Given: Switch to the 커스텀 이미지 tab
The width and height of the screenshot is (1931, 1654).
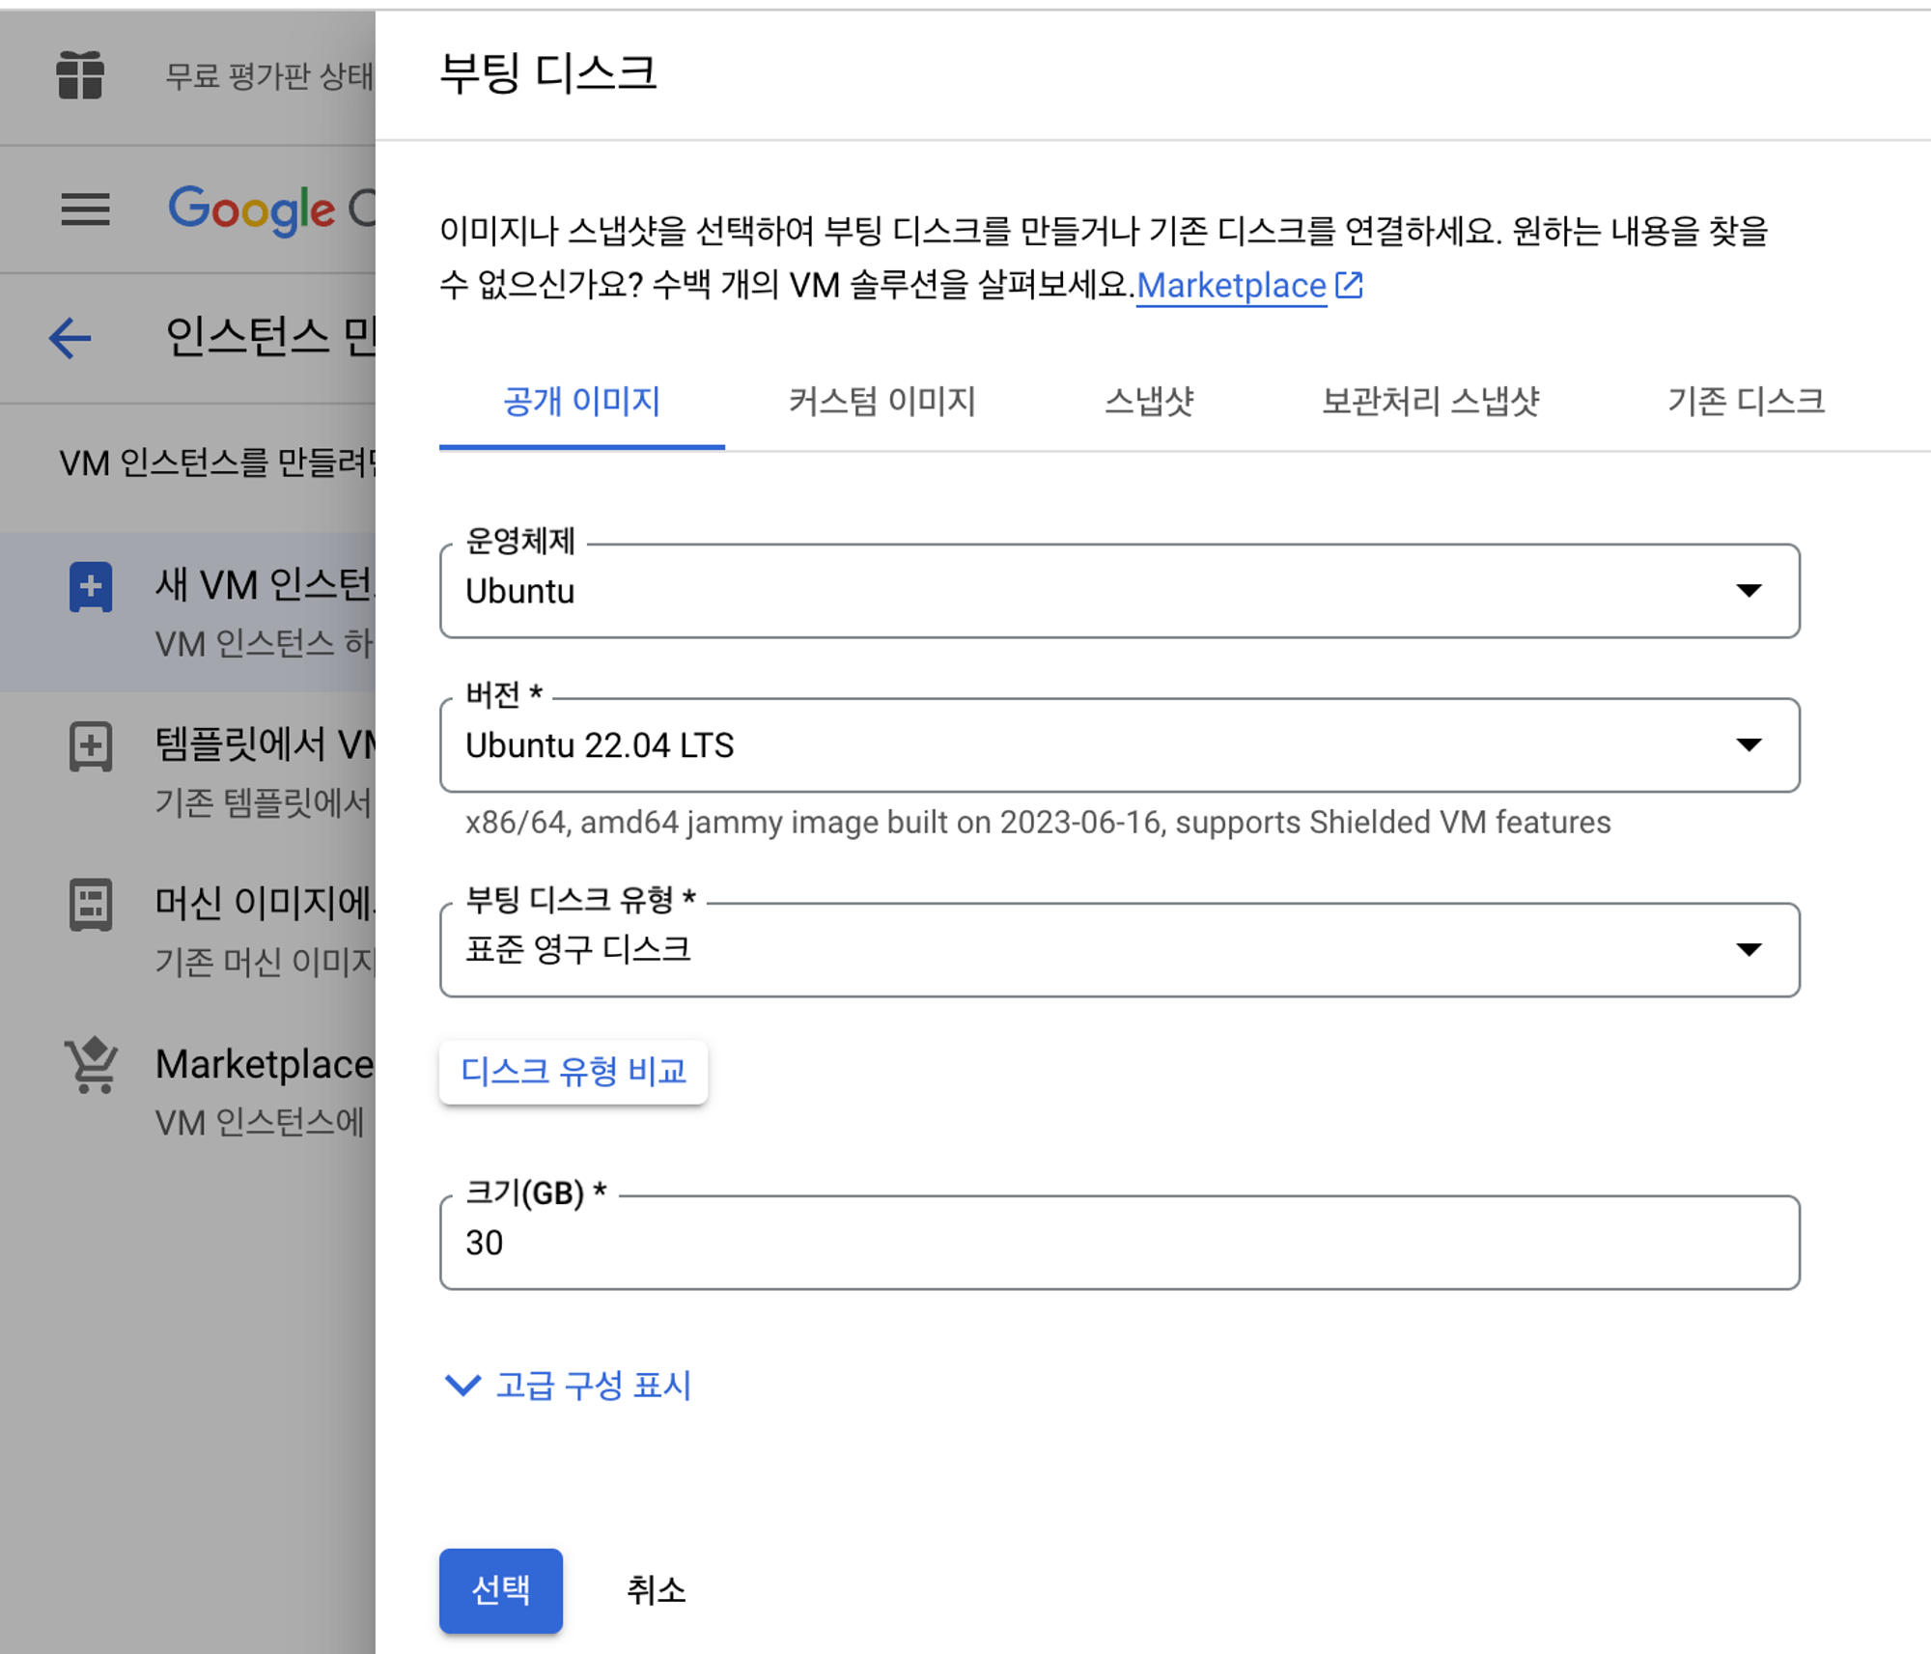Looking at the screenshot, I should (882, 402).
